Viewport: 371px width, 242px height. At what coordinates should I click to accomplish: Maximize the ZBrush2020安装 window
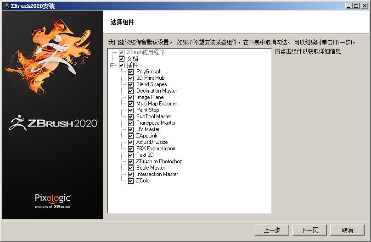tap(356, 6)
